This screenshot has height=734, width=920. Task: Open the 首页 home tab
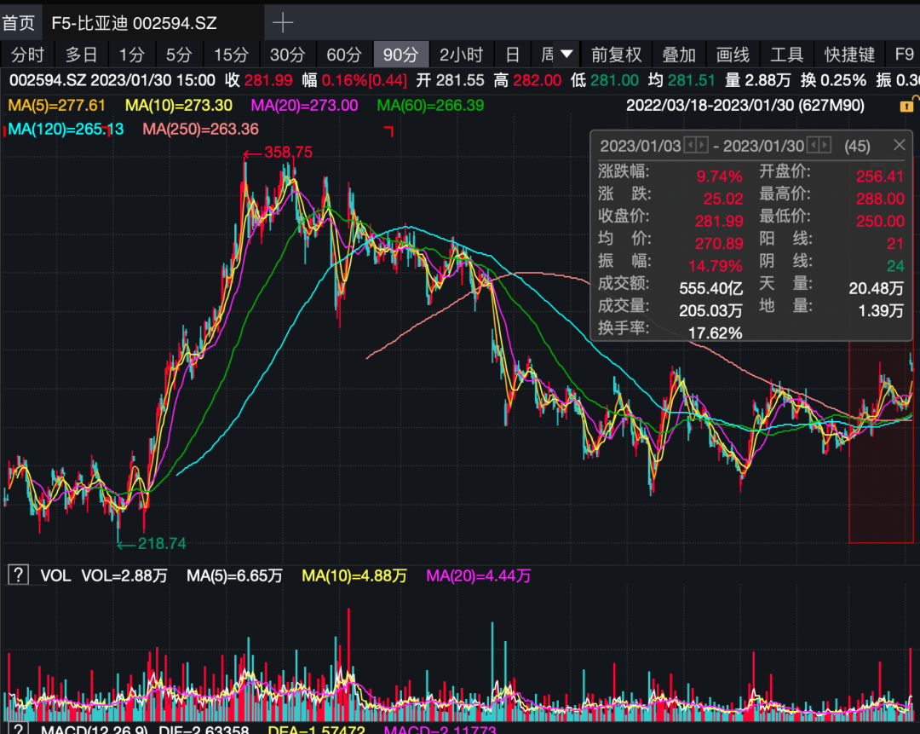[x=18, y=23]
